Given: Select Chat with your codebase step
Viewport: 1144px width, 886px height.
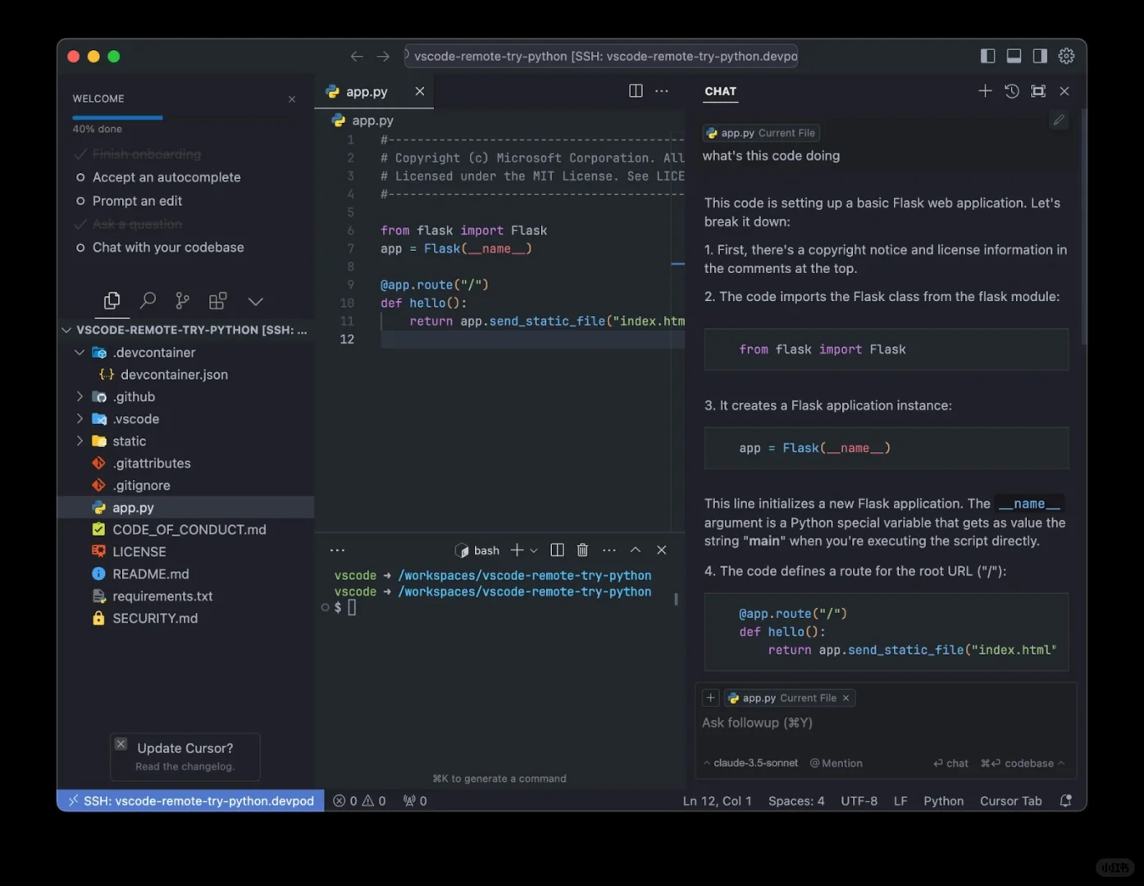Looking at the screenshot, I should [x=159, y=248].
